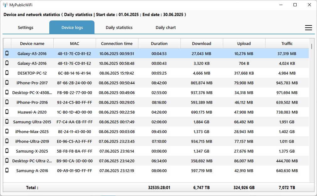Click the phone icon beside DESKTOP-PC-12
This screenshot has height=196, width=317.
[x=7, y=73]
